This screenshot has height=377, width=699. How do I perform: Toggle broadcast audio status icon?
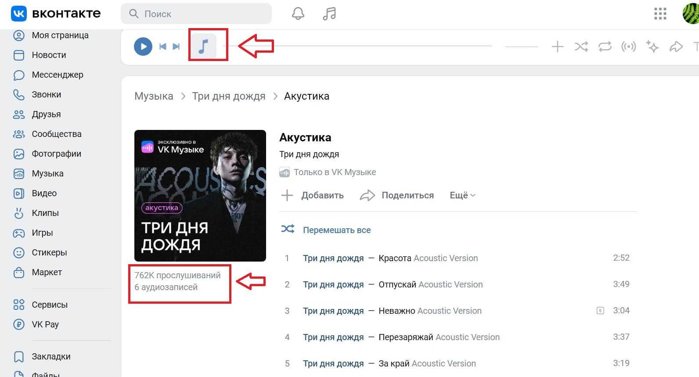[x=628, y=47]
